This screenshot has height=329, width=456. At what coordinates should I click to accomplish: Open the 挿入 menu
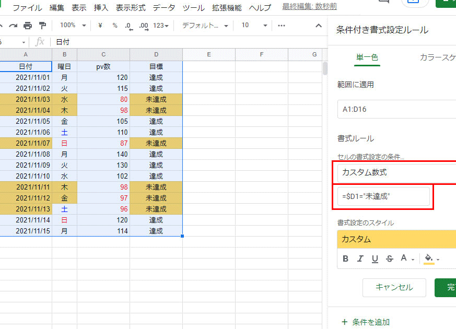coord(101,8)
